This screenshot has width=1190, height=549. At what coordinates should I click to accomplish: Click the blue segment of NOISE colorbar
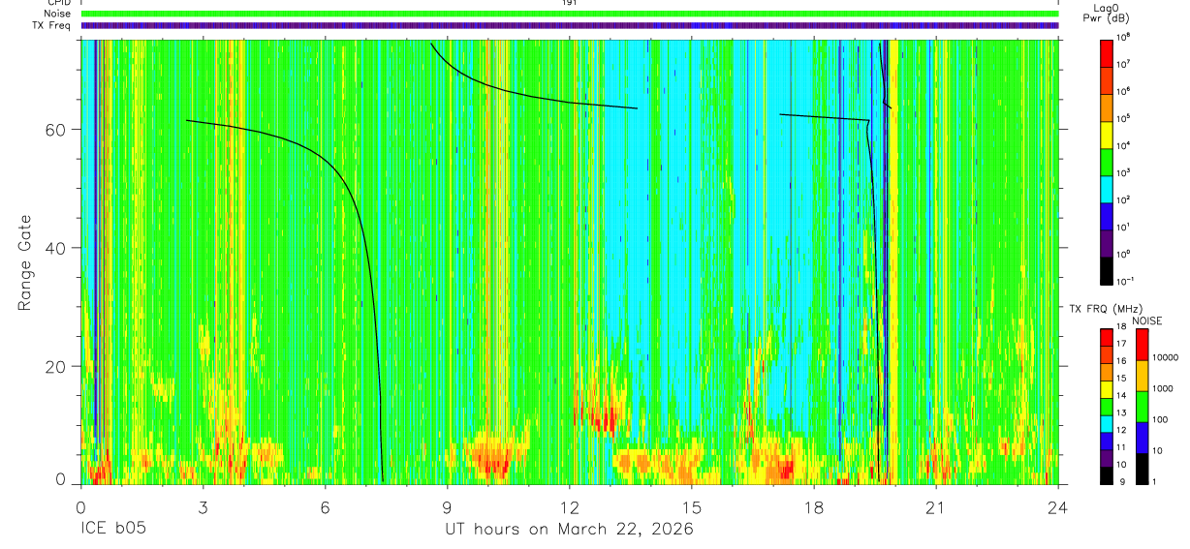[x=1142, y=438]
